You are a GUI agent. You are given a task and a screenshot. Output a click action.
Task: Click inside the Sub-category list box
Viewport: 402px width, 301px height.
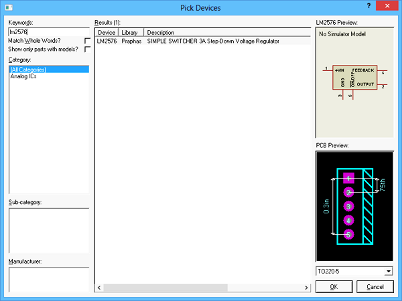click(49, 230)
